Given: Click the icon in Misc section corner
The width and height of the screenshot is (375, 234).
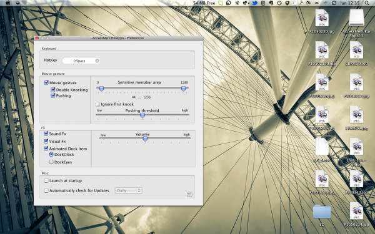Looking at the screenshot, I should point(189,194).
